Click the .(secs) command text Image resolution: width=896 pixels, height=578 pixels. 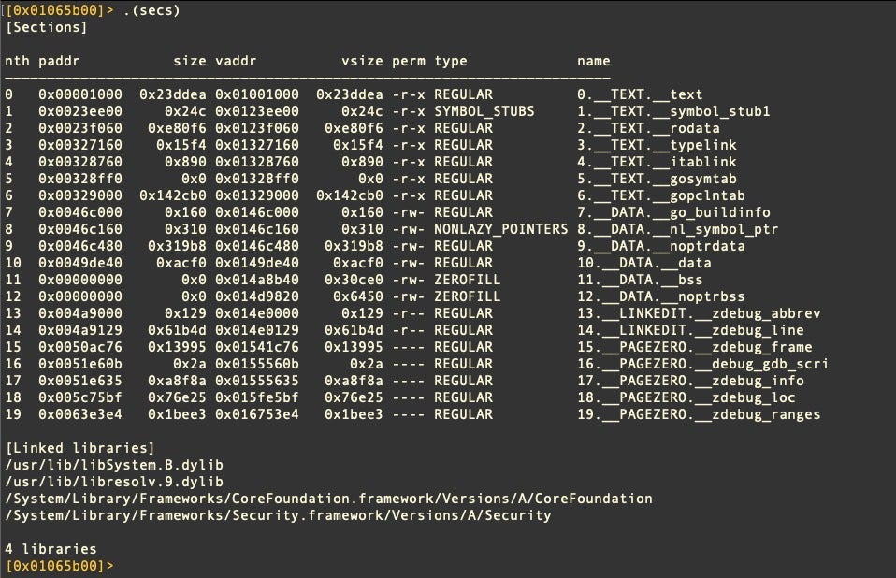point(151,10)
